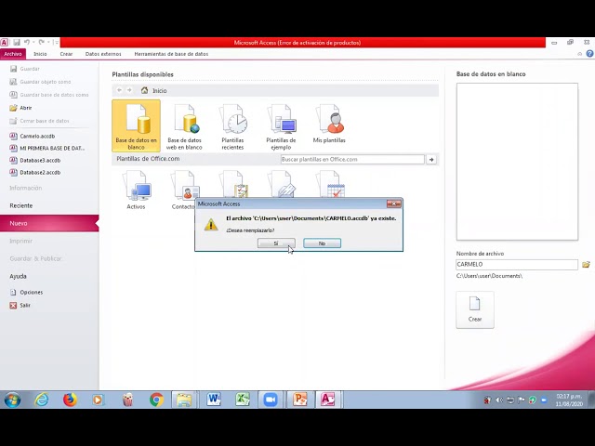The width and height of the screenshot is (595, 446).
Task: Edit the Nombre de archivo field
Action: 517,264
